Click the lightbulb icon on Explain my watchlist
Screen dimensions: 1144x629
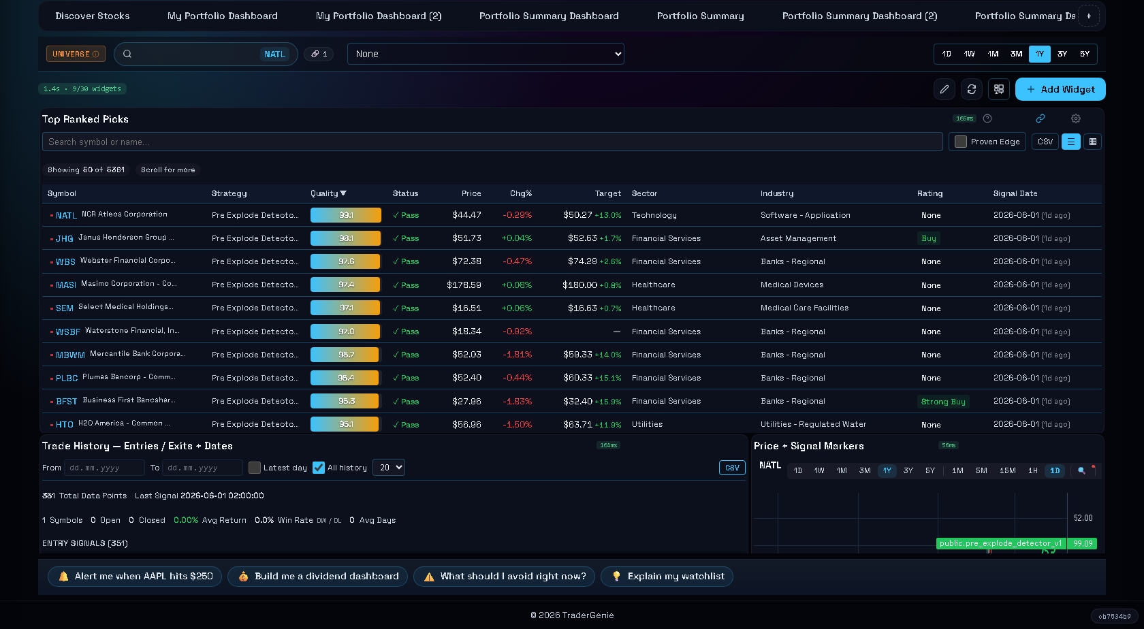coord(616,577)
